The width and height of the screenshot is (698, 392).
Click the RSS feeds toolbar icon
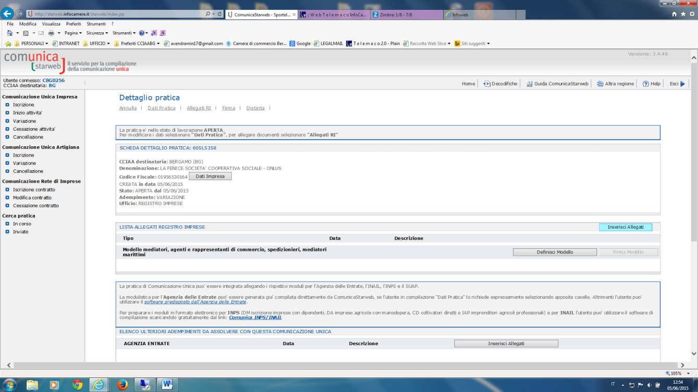point(26,33)
